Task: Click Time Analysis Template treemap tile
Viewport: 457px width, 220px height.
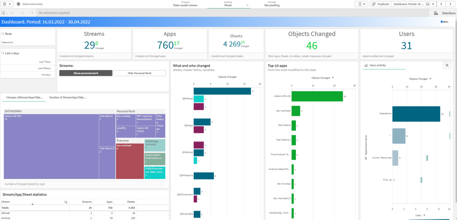Action: [x=160, y=126]
